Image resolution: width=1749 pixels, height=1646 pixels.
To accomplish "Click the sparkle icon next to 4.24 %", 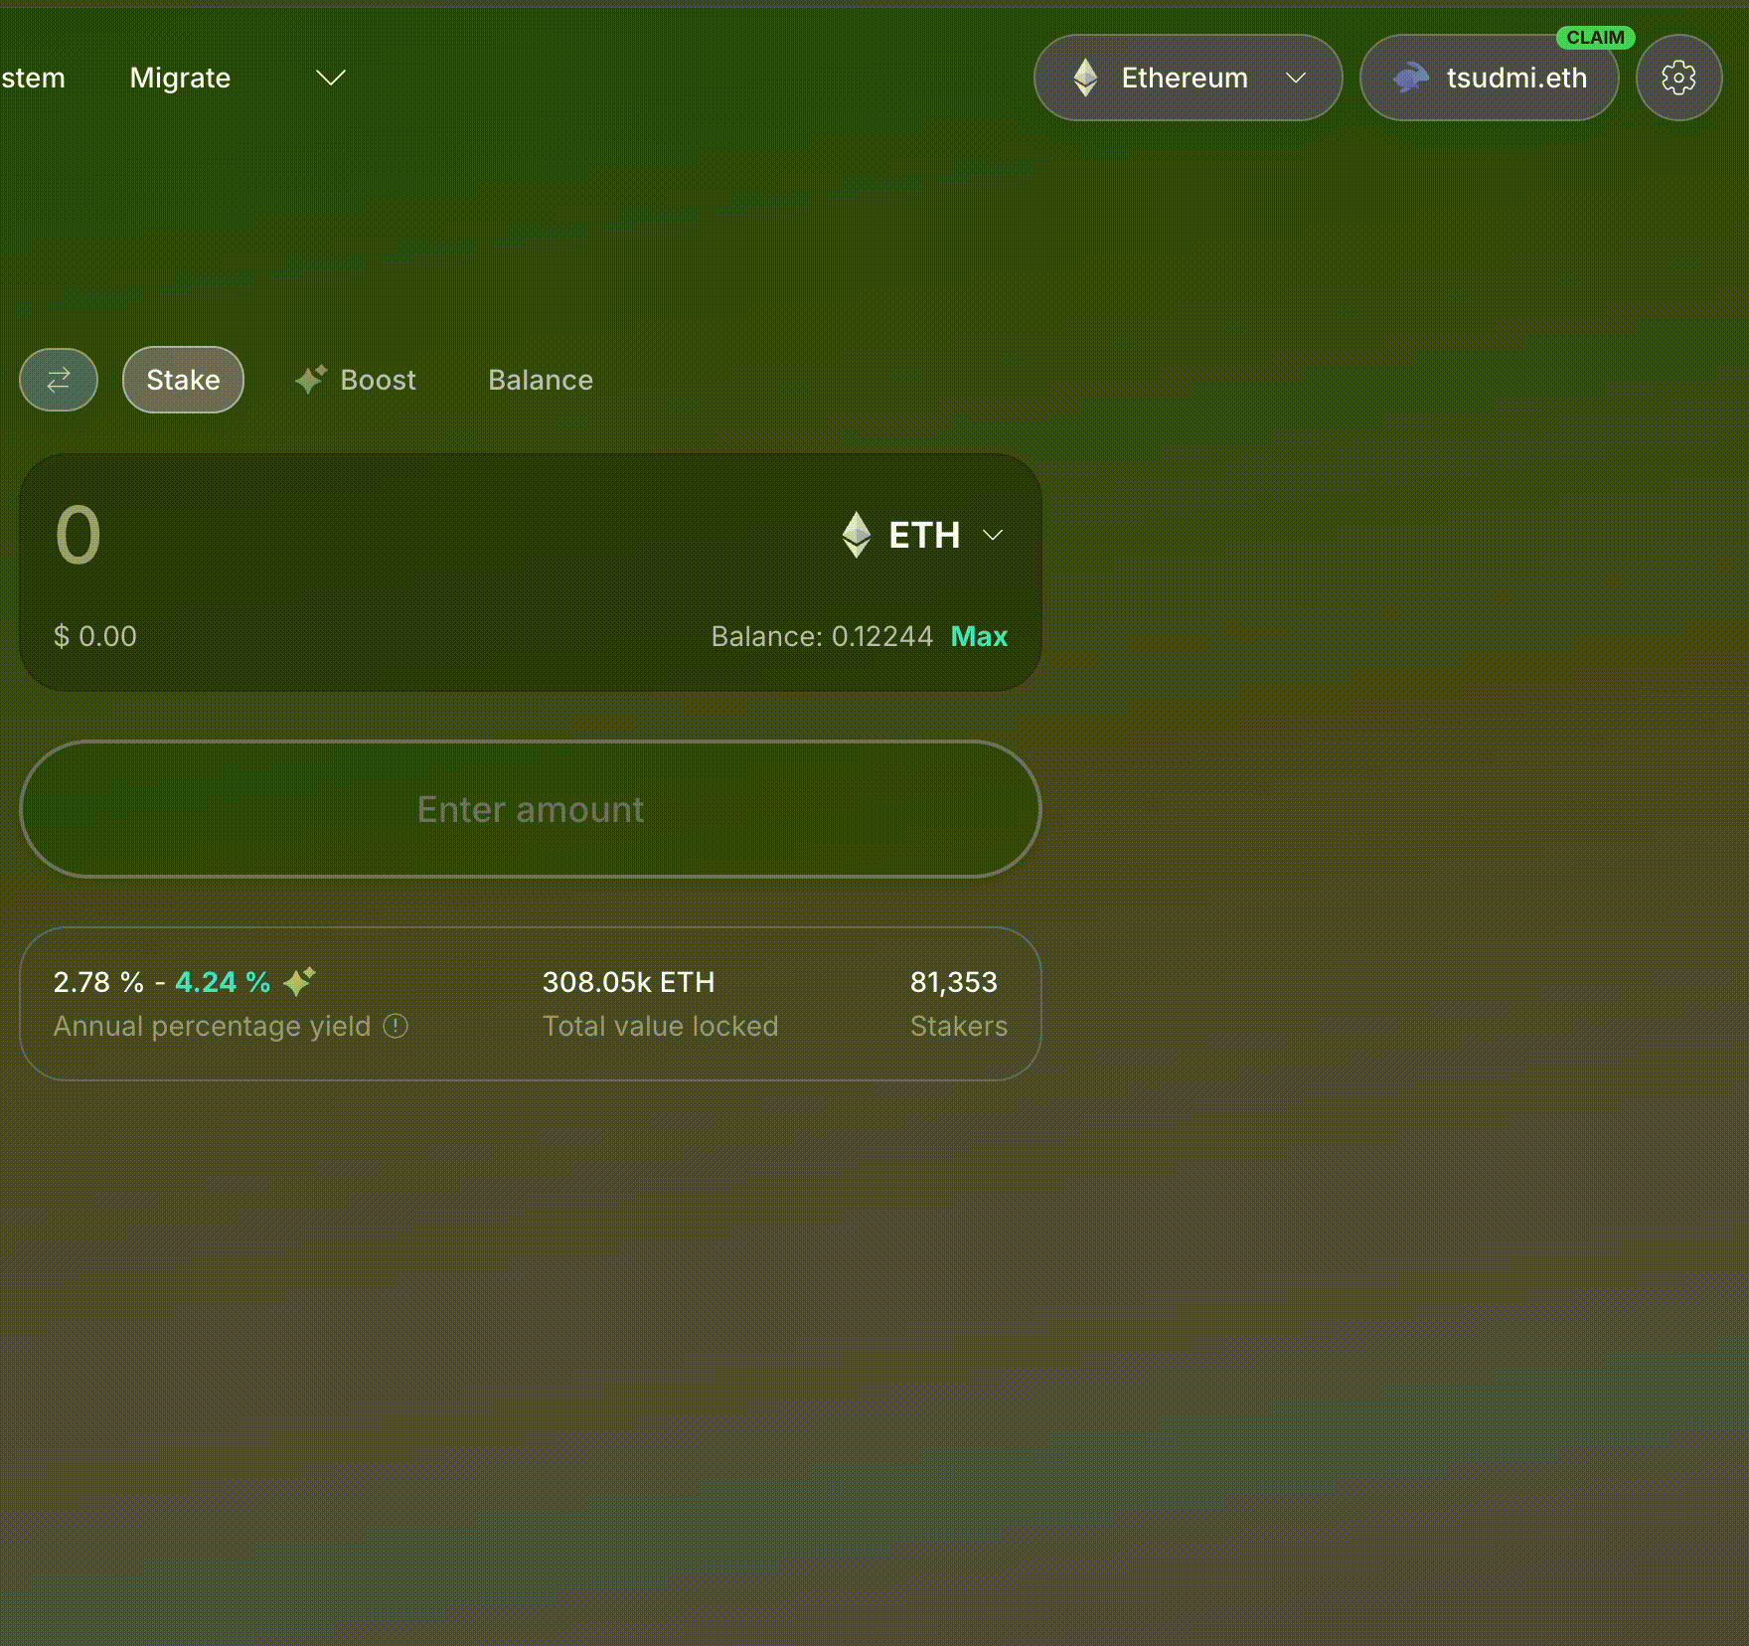I will [299, 981].
